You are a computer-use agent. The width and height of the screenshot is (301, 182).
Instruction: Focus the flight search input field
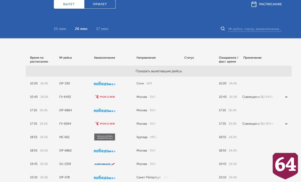(255, 29)
